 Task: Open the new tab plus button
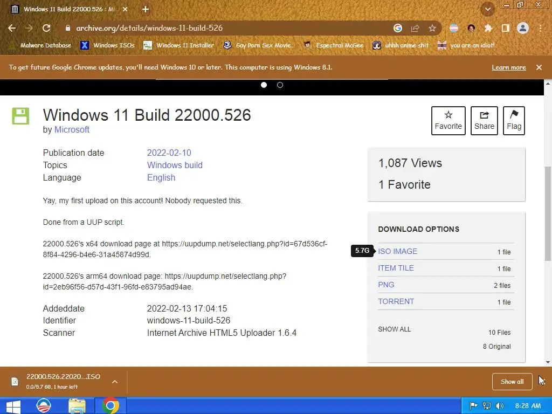146,10
